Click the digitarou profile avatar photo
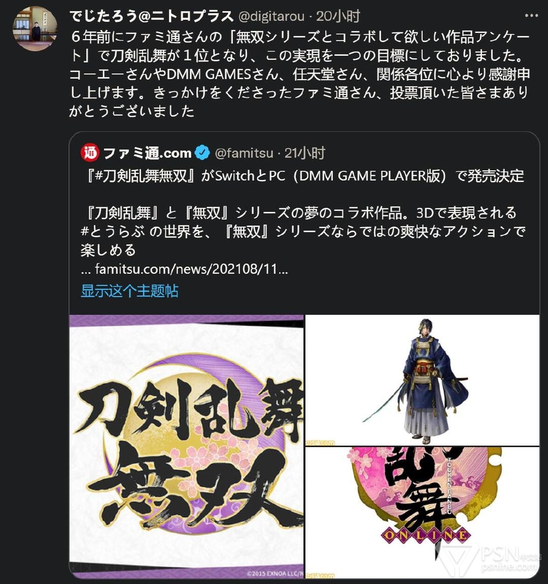This screenshot has height=584, width=548. click(35, 28)
